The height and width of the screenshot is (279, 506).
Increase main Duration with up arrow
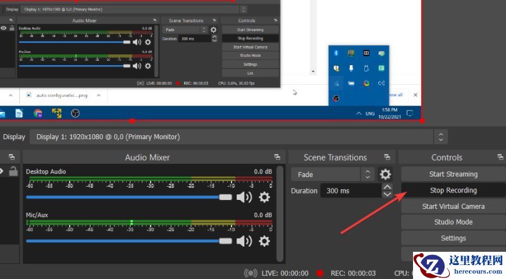pos(387,187)
